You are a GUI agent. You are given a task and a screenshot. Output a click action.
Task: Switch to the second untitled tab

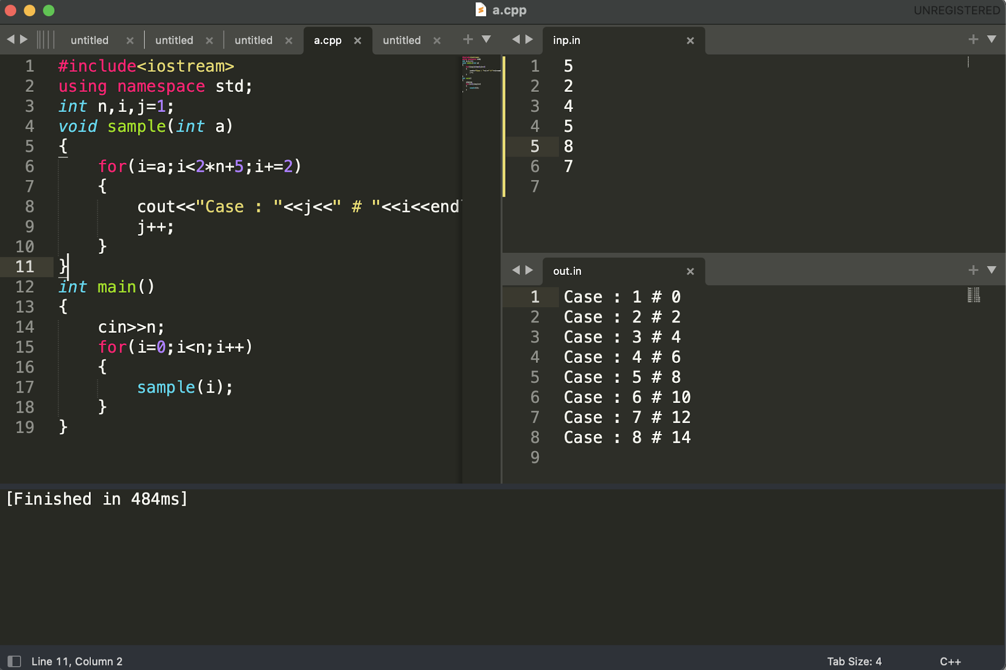[174, 41]
